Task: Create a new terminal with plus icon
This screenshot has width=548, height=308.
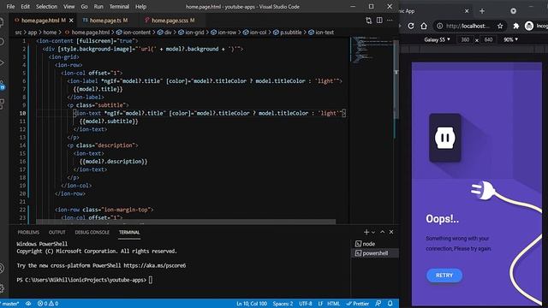Action: pyautogui.click(x=366, y=232)
